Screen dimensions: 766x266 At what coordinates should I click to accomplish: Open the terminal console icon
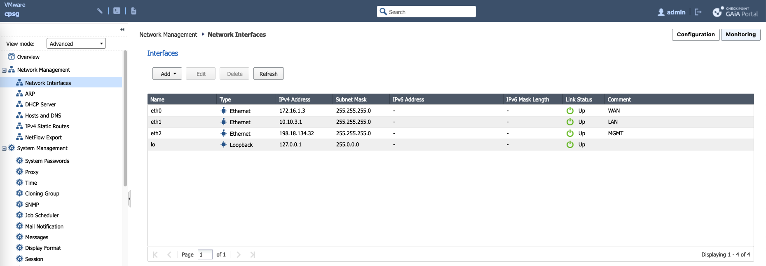(x=117, y=11)
